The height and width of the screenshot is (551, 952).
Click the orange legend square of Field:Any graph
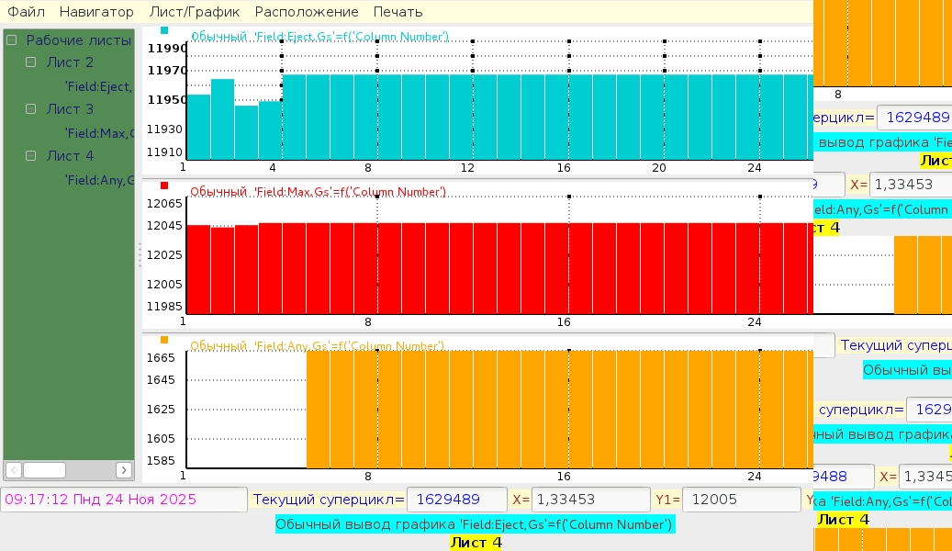[x=164, y=342]
